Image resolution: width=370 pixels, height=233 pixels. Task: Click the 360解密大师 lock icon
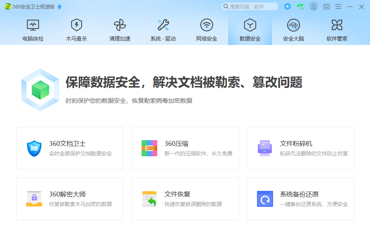34,199
